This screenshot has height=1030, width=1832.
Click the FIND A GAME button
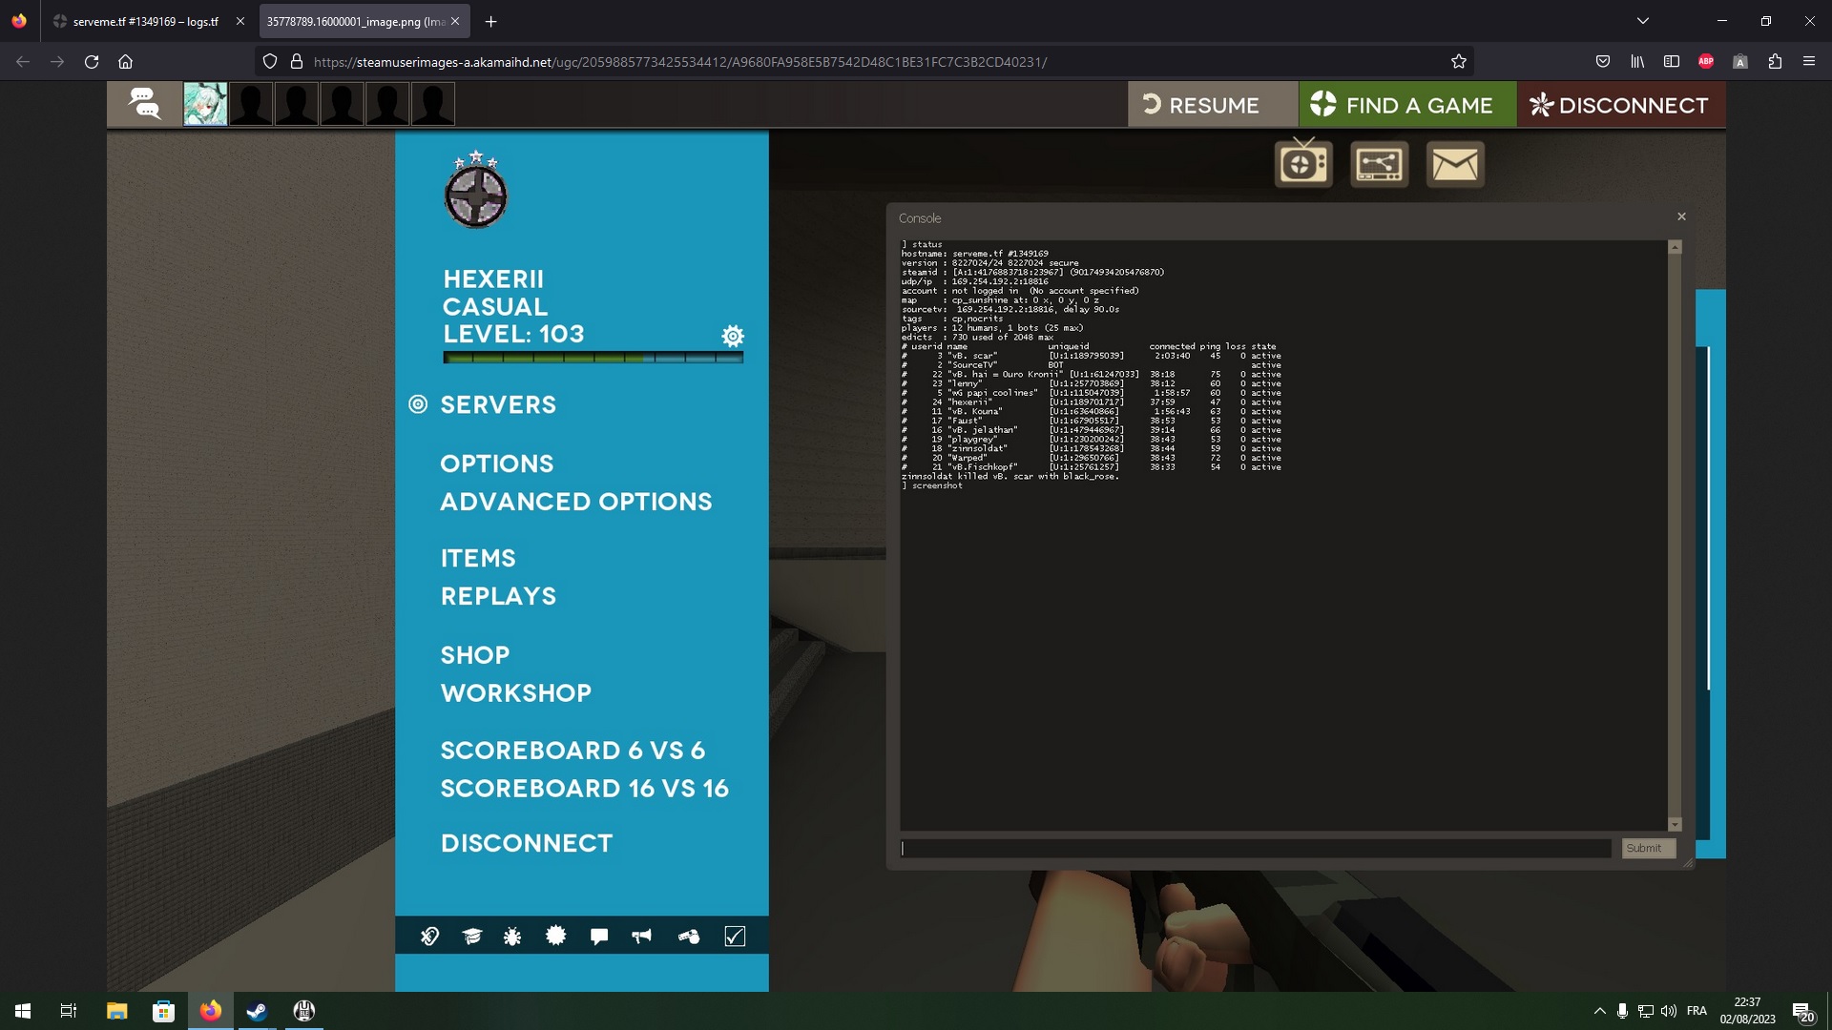1407,104
